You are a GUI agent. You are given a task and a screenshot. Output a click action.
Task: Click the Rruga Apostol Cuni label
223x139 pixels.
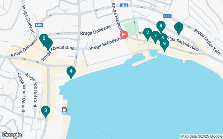pyautogui.click(x=32, y=90)
